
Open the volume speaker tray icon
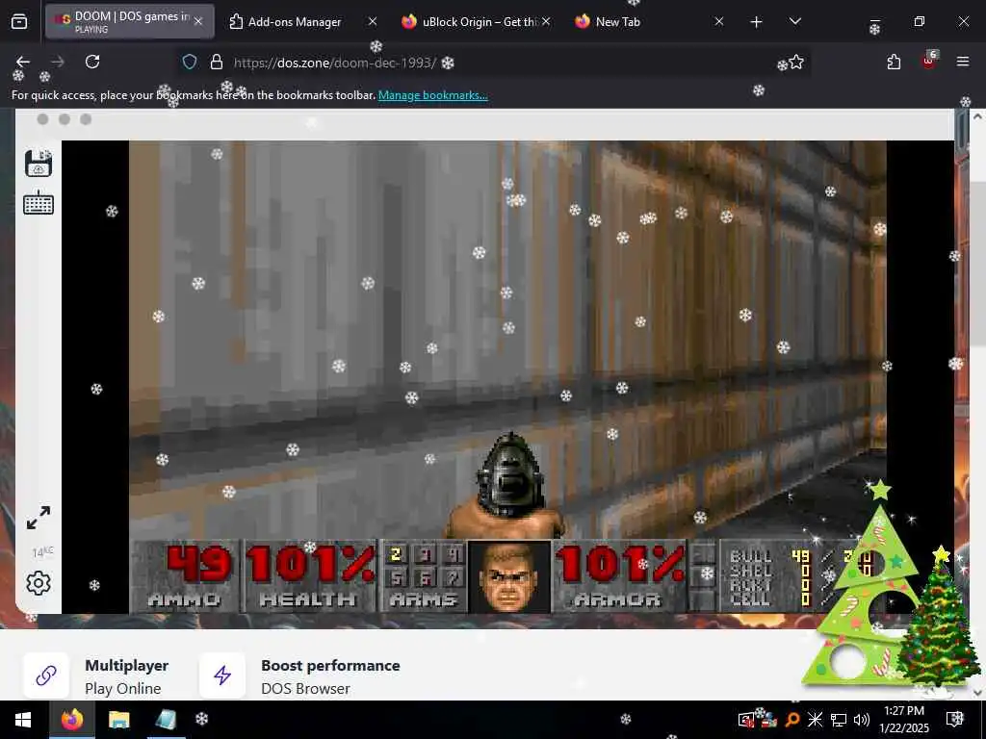862,720
